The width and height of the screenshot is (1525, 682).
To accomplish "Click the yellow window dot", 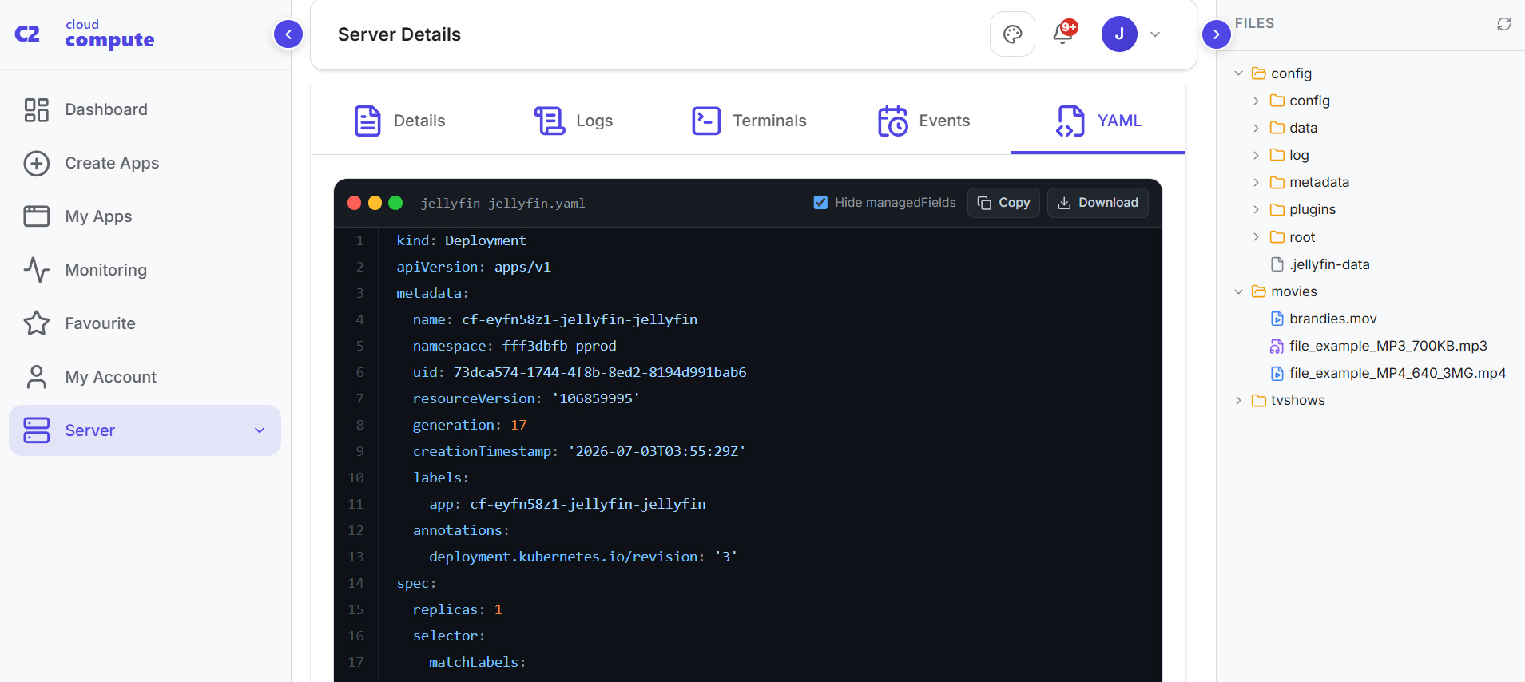I will [375, 203].
